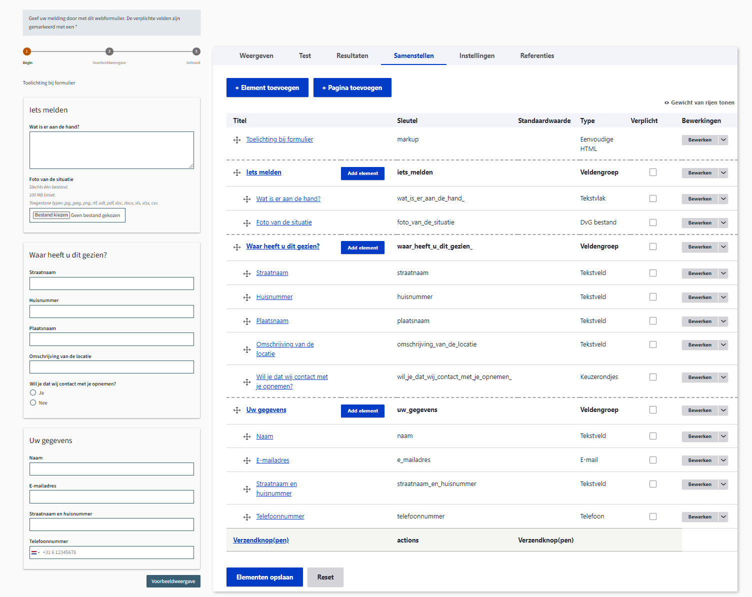
Task: Click drag handle icon for Toelichting bij formulier
Action: (x=237, y=140)
